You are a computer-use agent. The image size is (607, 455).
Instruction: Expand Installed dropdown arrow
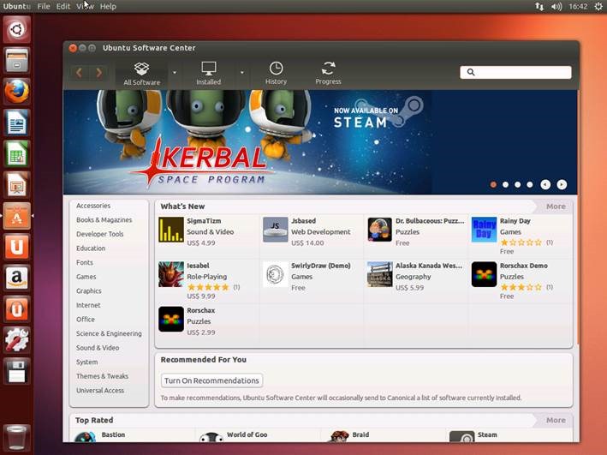click(x=242, y=73)
